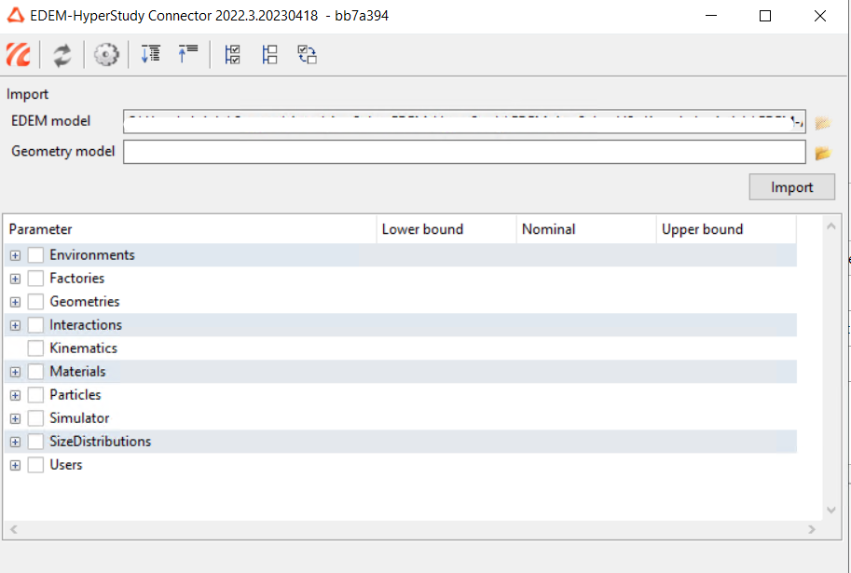
Task: Expand the Geometries tree node
Action: 15,302
